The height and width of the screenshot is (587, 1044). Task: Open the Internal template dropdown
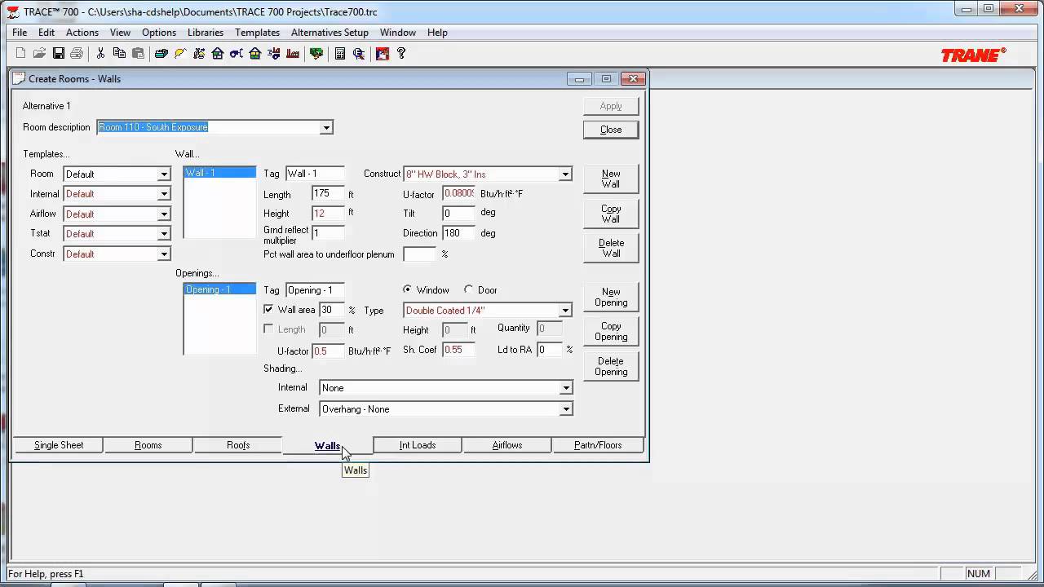coord(164,194)
